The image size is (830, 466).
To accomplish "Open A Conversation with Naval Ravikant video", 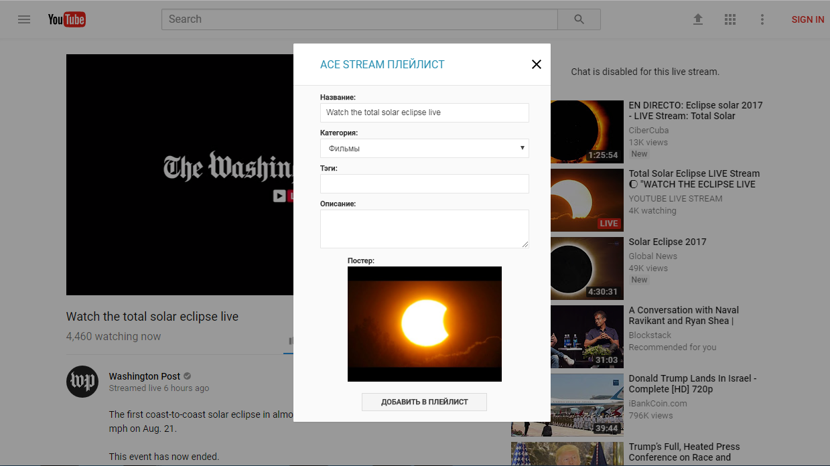I will click(x=684, y=315).
